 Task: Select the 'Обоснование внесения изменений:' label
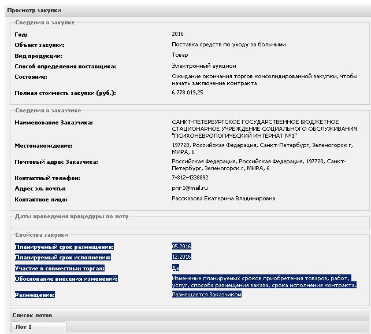(66, 278)
